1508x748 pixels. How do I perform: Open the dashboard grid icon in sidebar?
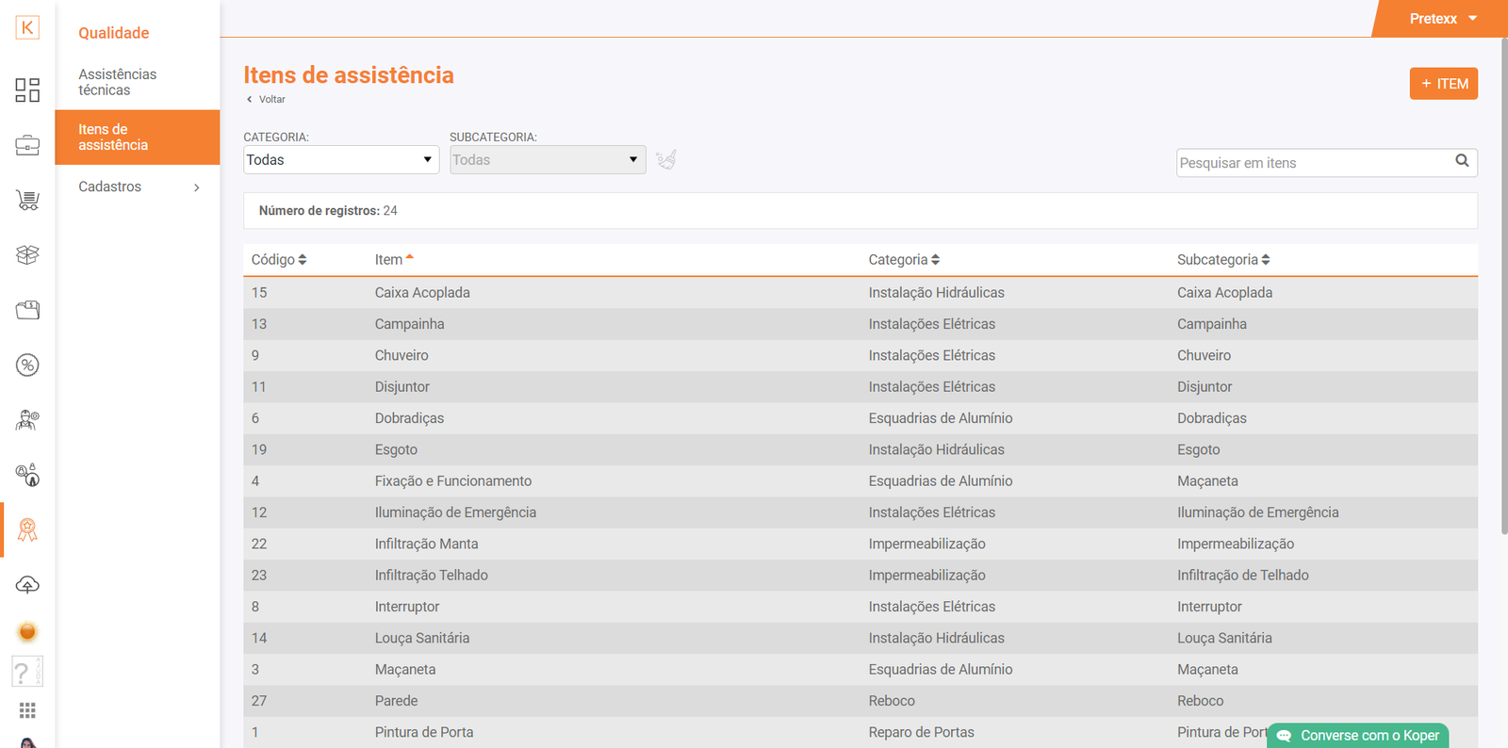pos(27,90)
